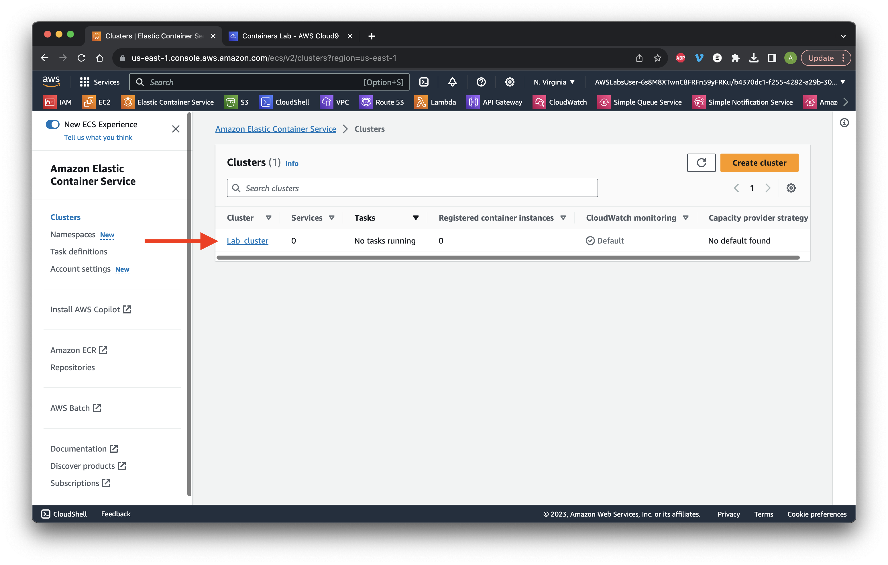Go to previous page of clusters
Viewport: 888px width, 565px height.
[x=736, y=188]
